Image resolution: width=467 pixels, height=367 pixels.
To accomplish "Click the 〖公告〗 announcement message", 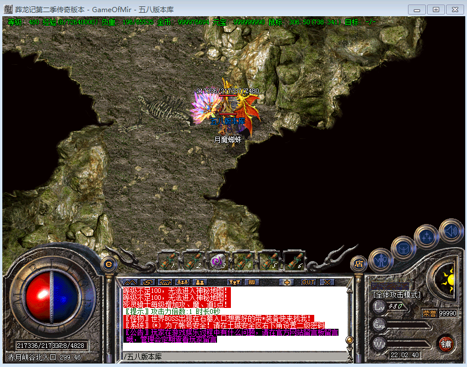I will (x=231, y=336).
